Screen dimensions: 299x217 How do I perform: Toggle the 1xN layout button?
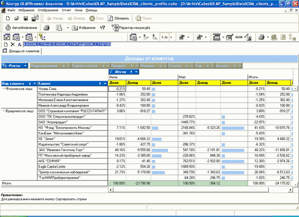[x=164, y=37]
